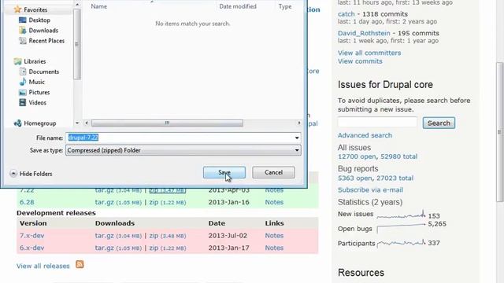Open the 6.28 version link
The image size is (504, 283).
27,202
